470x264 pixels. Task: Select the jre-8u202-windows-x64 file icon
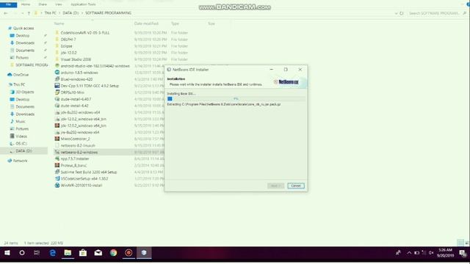point(57,132)
